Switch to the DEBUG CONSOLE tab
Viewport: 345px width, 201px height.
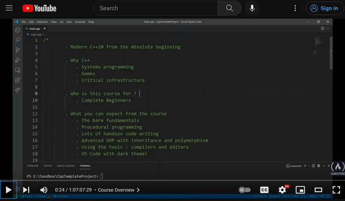66,166
